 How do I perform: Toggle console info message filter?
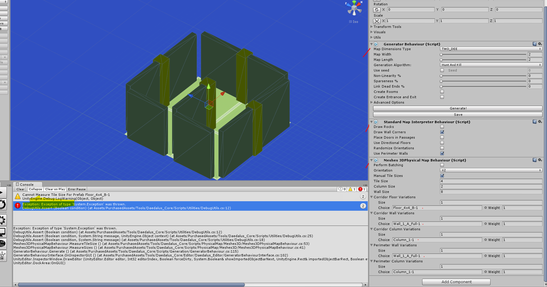pos(342,189)
